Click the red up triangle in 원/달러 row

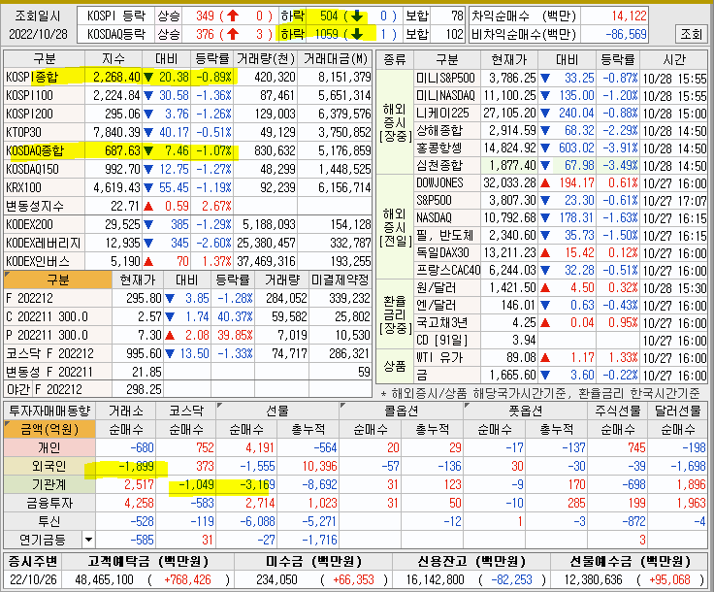544,288
